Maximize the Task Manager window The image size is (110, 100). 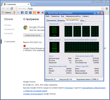click(x=98, y=13)
